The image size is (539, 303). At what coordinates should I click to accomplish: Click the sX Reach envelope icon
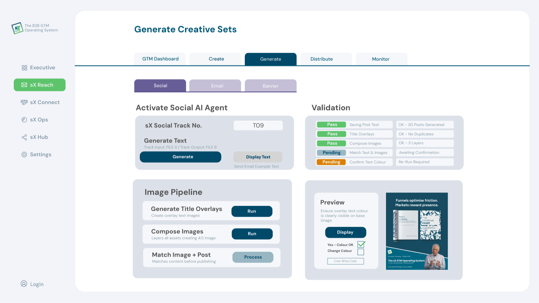pos(24,85)
